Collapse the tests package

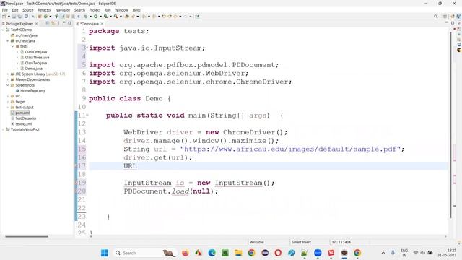(x=12, y=46)
